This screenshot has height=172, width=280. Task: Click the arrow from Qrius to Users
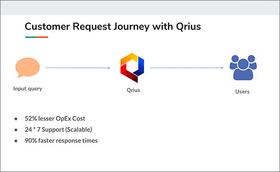(186, 68)
